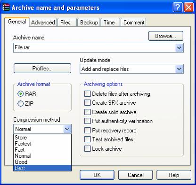
Task: Click the Help button
Action: pos(174,175)
